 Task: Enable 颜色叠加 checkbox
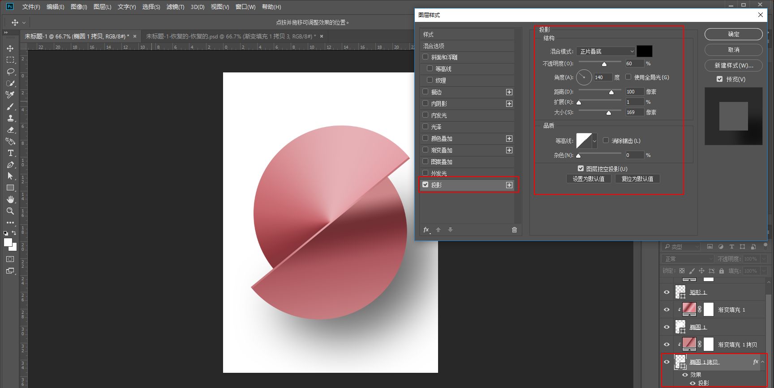click(426, 138)
